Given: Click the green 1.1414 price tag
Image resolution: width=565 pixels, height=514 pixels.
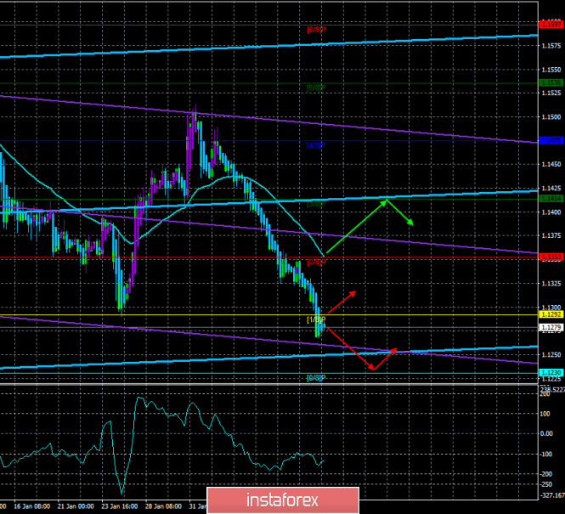Looking at the screenshot, I should [550, 198].
